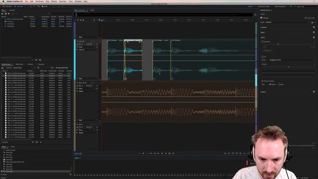318x179 pixels.
Task: Enable the EQ checkbox in Clarity
Action: pos(262,57)
